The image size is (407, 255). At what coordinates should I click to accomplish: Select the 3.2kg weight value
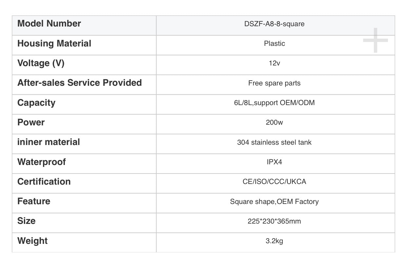(x=274, y=241)
